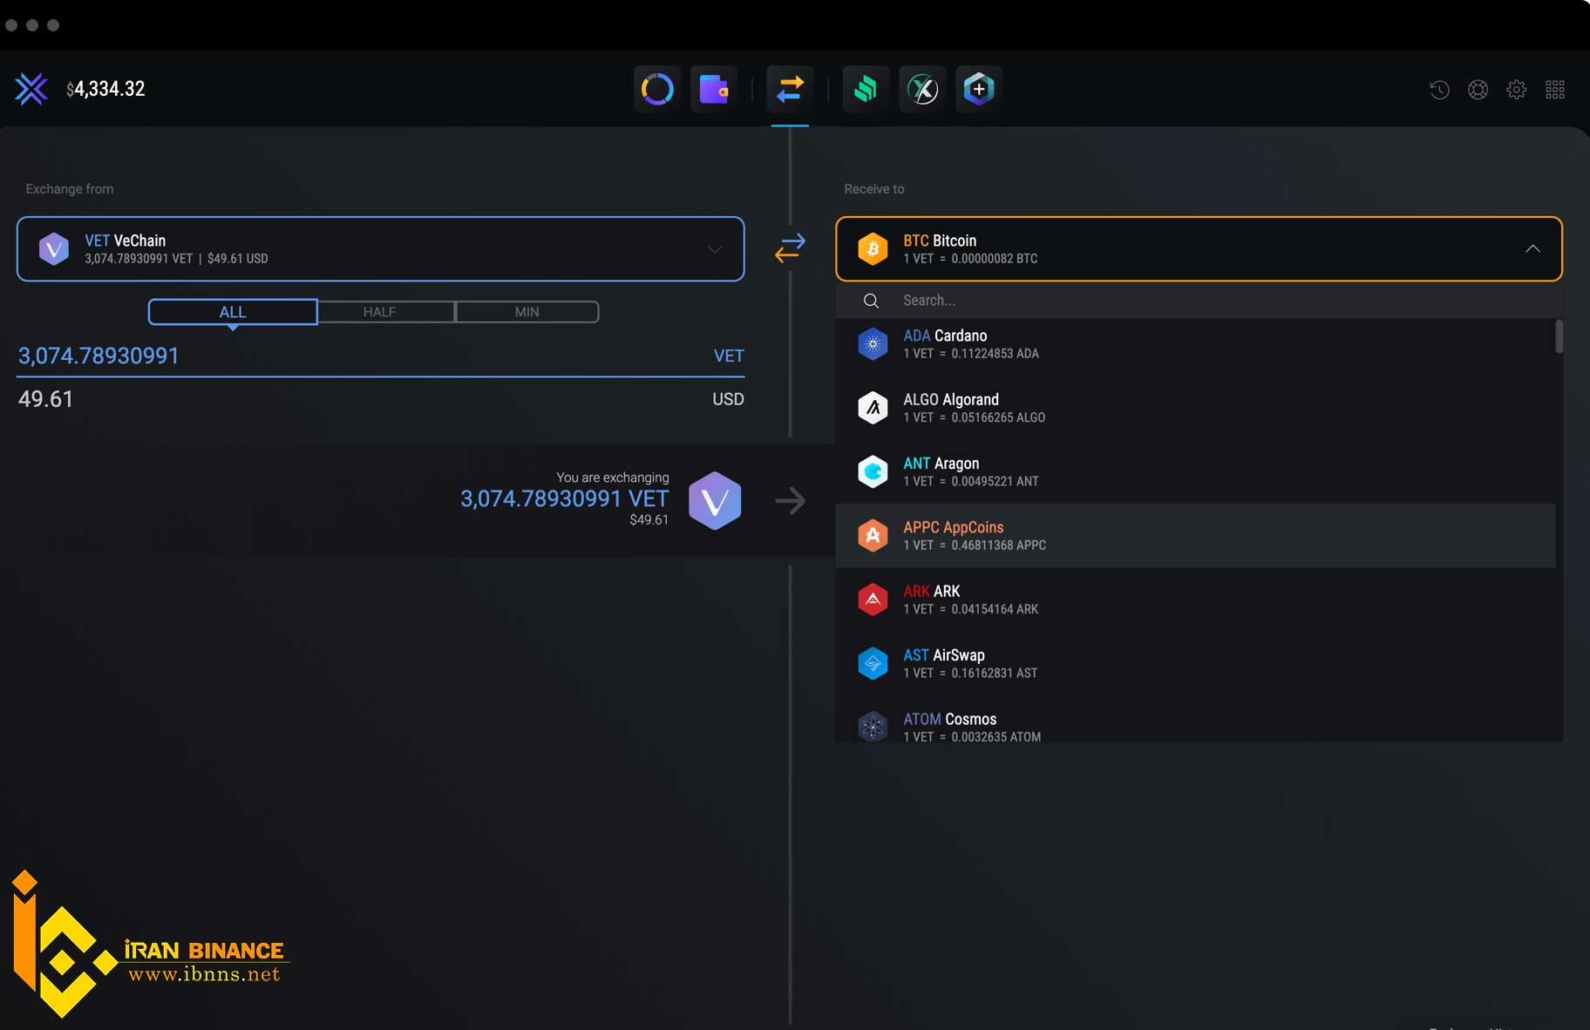Click the Search asset field

coord(1199,301)
